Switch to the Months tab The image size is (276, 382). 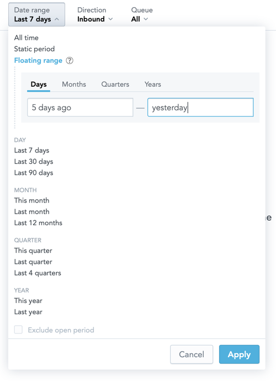74,84
